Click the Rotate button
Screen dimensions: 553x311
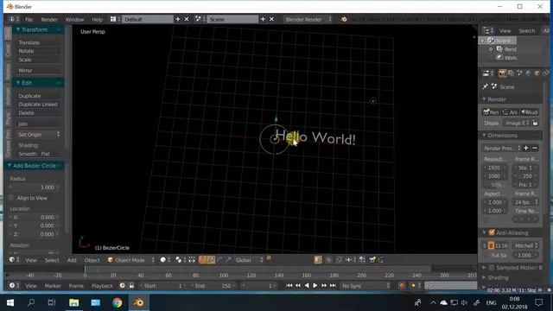coord(38,51)
